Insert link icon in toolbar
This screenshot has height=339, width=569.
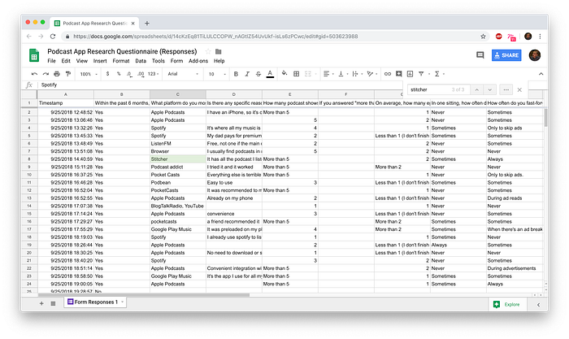[x=388, y=74]
